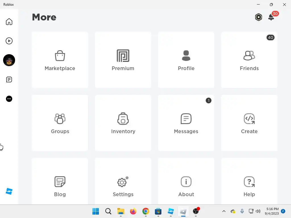Open the Groups tile

[x=60, y=123]
